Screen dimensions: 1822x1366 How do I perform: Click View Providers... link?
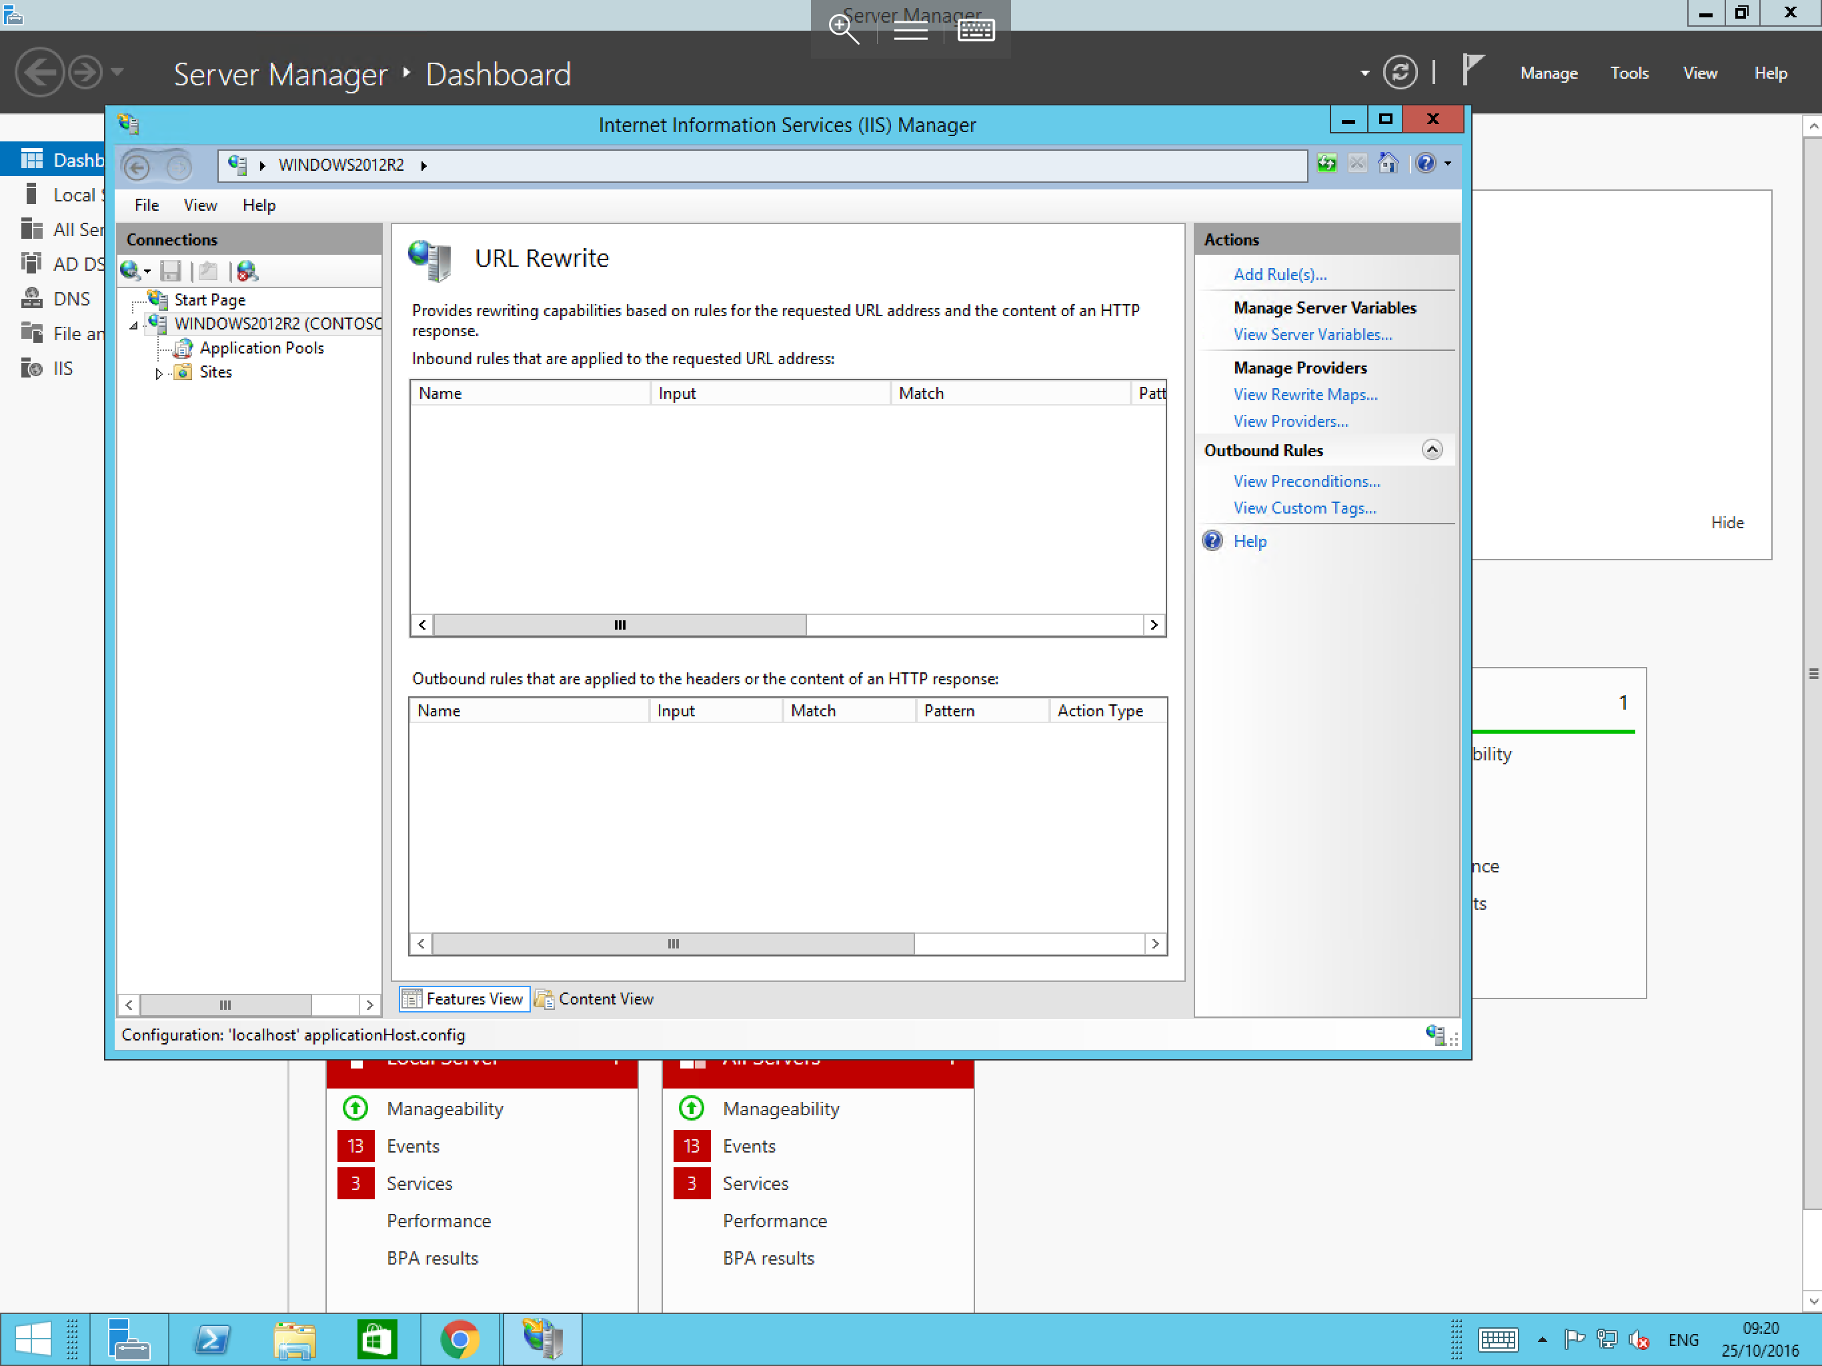(x=1290, y=421)
